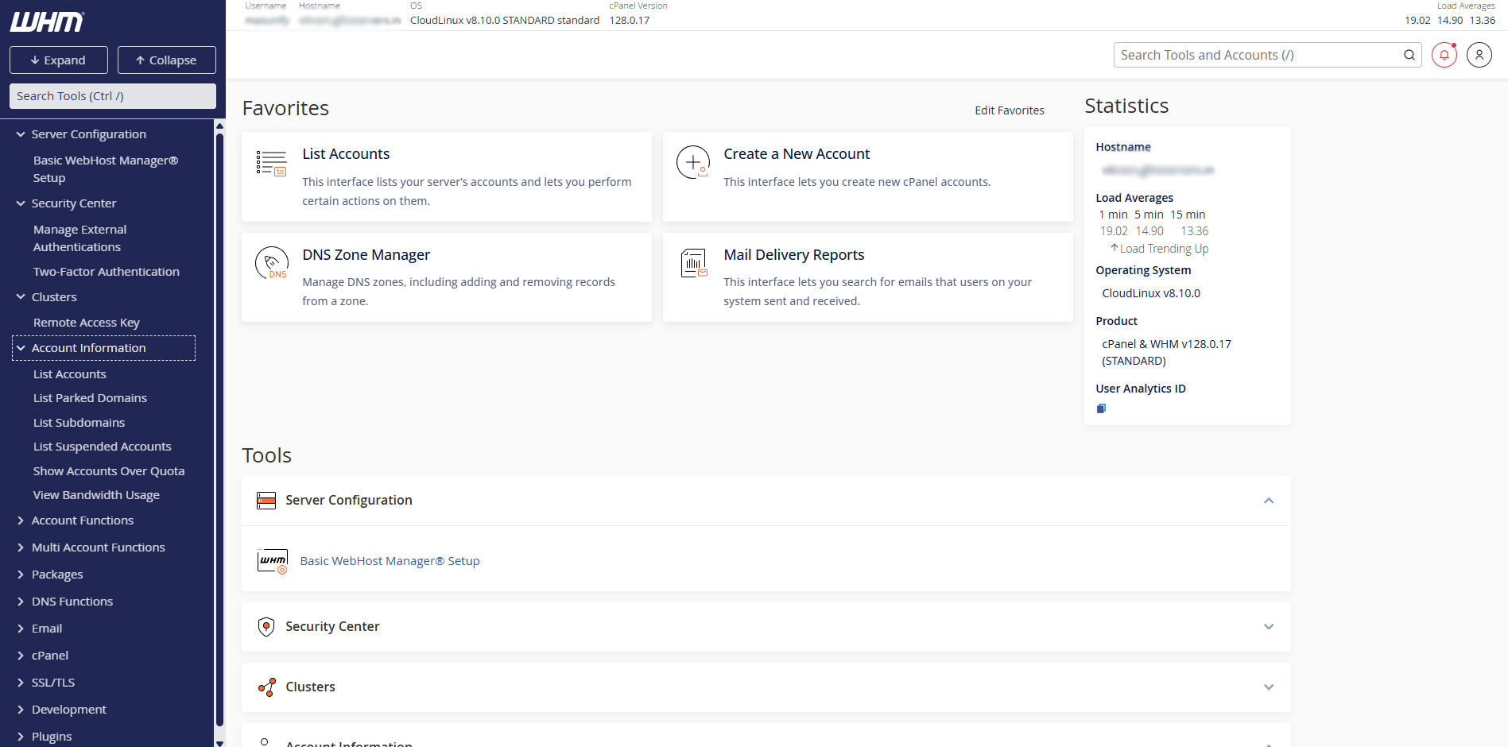Focus the sidebar Search Tools field

pyautogui.click(x=112, y=96)
